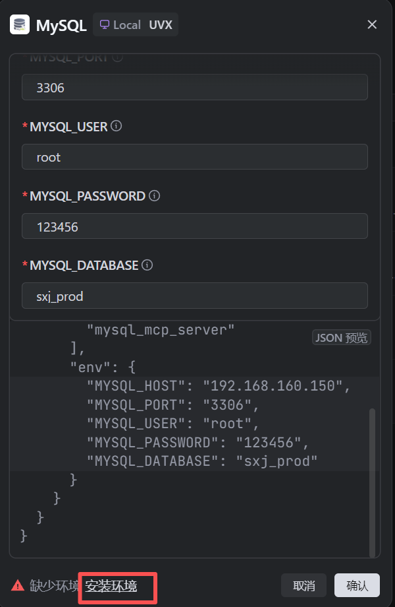Click the "mysql_mcp_server" JSON line

point(161,330)
